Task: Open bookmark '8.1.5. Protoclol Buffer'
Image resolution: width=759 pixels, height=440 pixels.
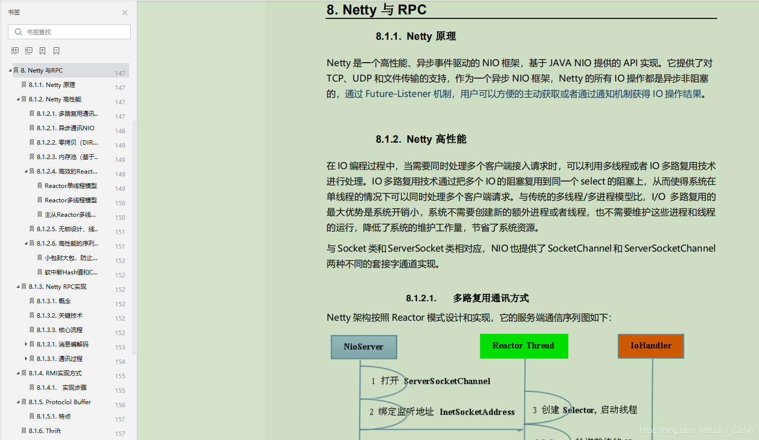Action: tap(60, 402)
